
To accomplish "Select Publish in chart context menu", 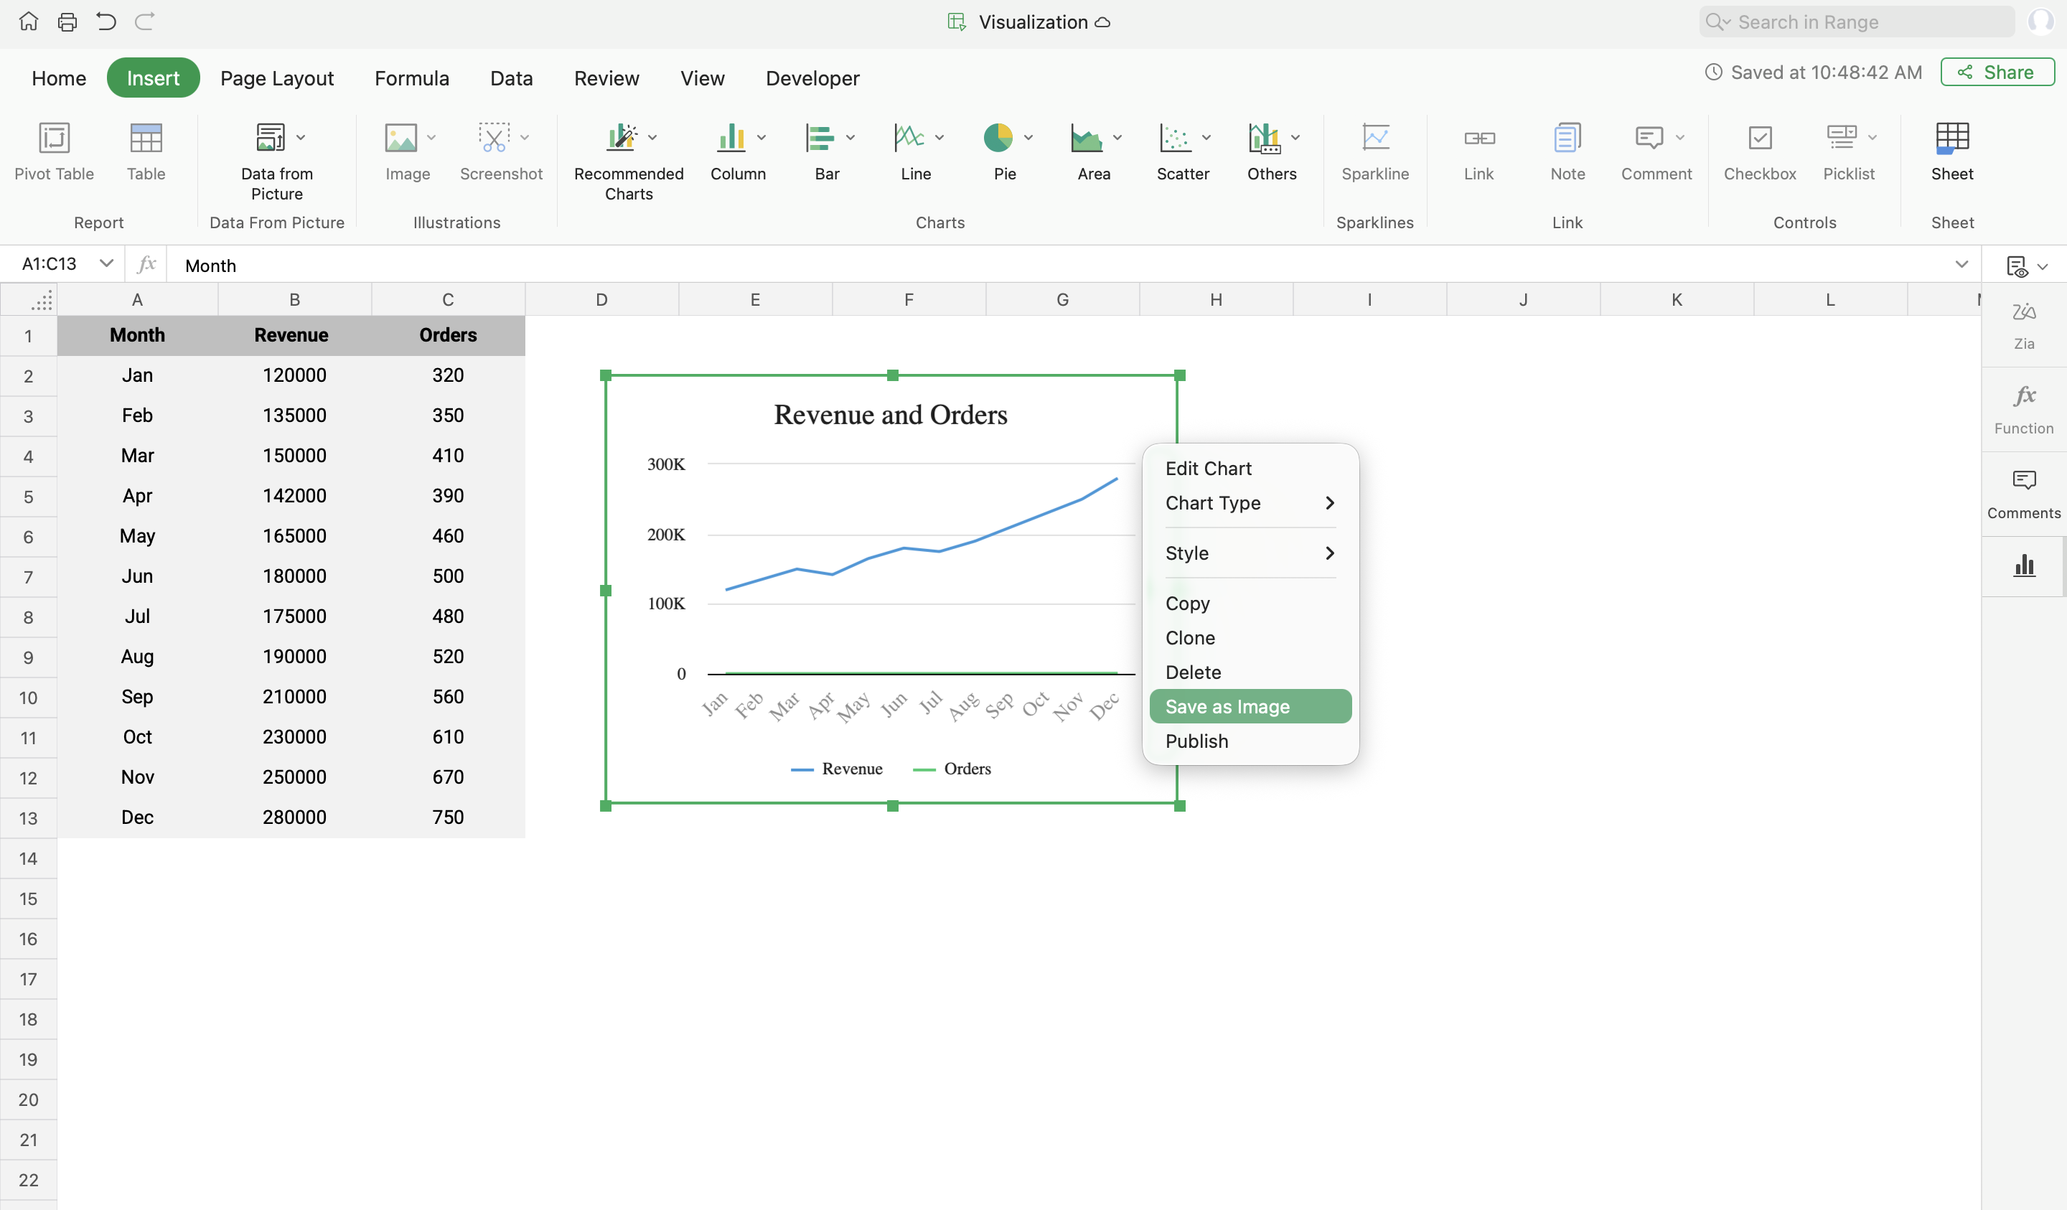I will (1196, 741).
